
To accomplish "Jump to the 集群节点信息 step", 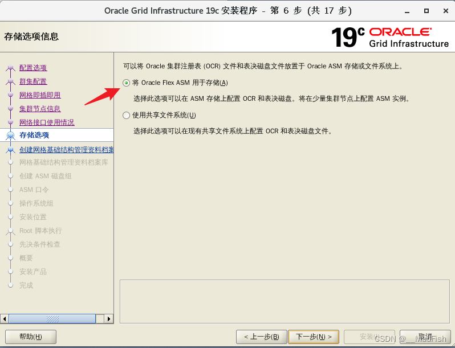I will coord(40,109).
